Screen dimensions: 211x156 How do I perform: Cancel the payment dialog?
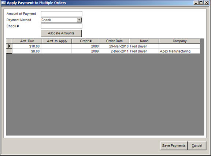click(x=197, y=146)
